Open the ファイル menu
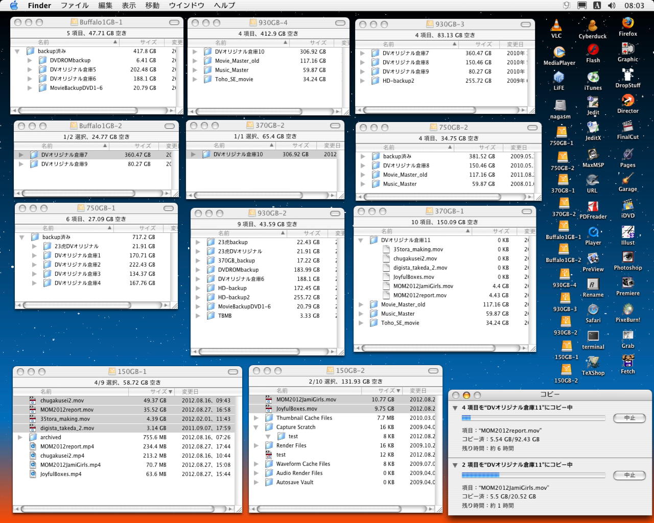The image size is (654, 523). click(x=75, y=6)
